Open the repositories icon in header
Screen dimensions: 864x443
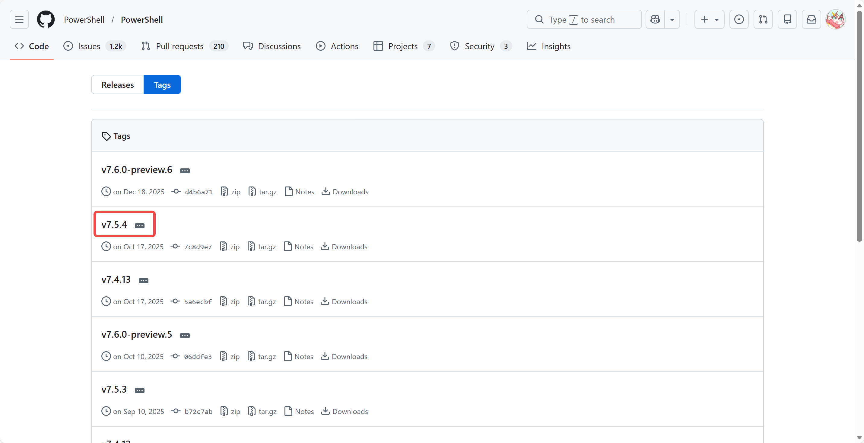[787, 20]
